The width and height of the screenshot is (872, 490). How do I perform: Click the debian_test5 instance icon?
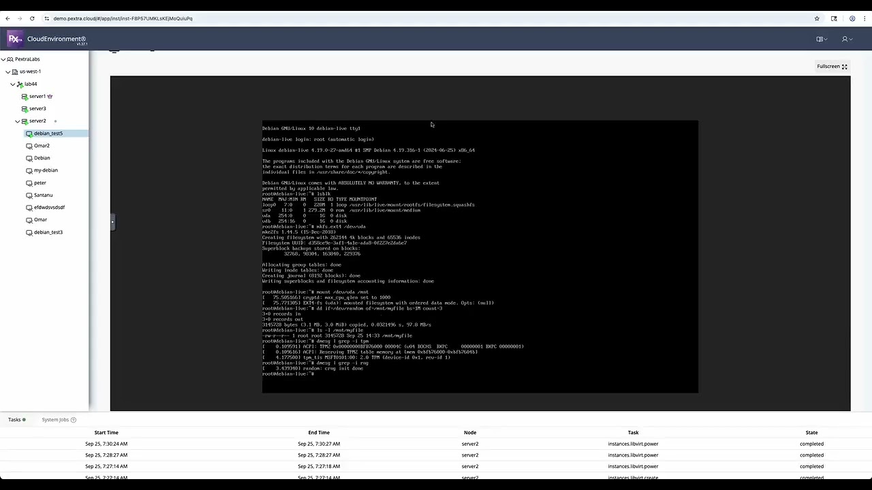pyautogui.click(x=29, y=133)
